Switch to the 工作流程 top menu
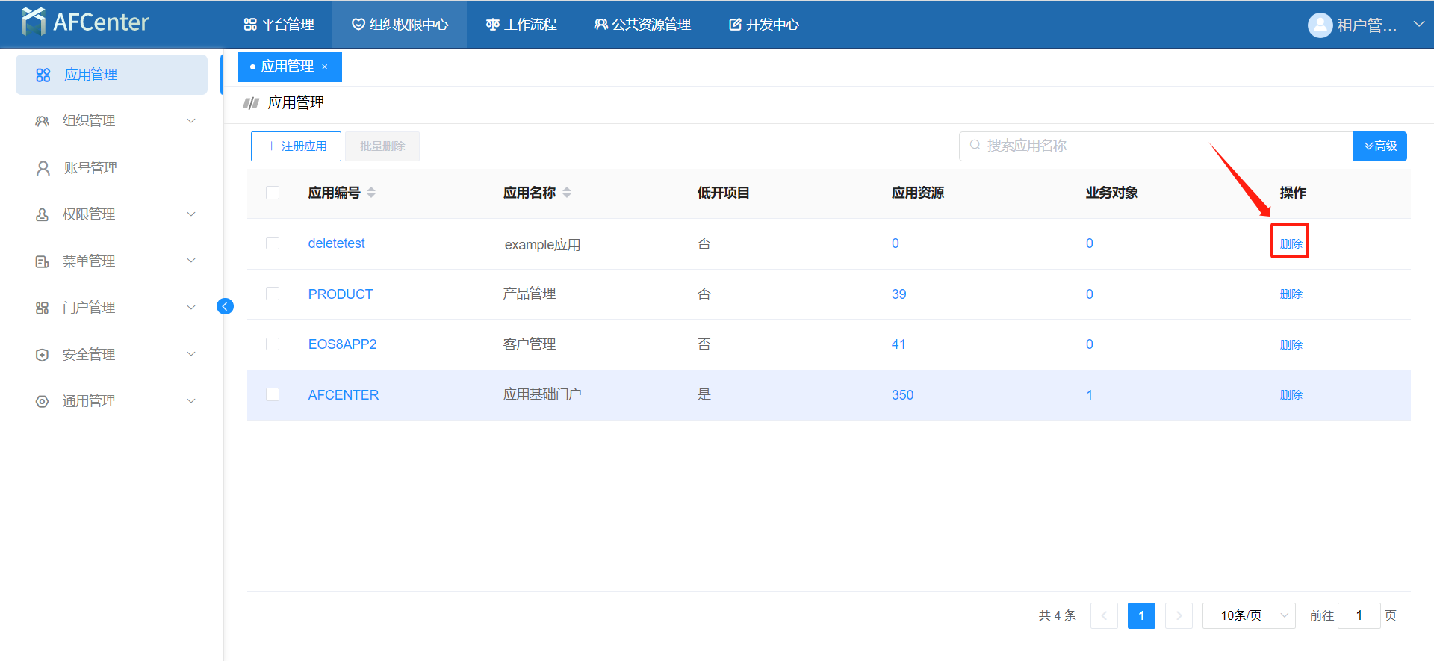This screenshot has height=661, width=1434. pyautogui.click(x=521, y=25)
